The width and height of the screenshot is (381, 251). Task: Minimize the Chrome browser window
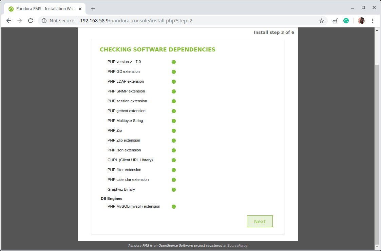(352, 8)
